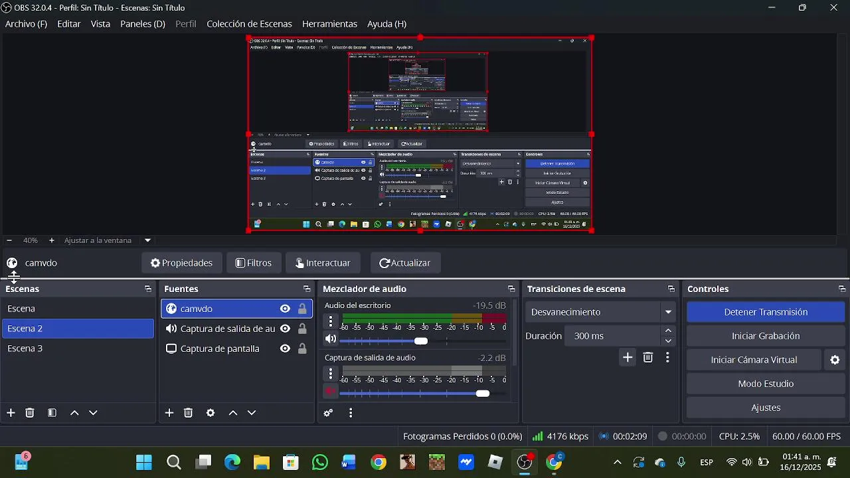Screen dimensions: 850x478
Task: Open source properties gear in Fuentes panel
Action: (x=211, y=413)
